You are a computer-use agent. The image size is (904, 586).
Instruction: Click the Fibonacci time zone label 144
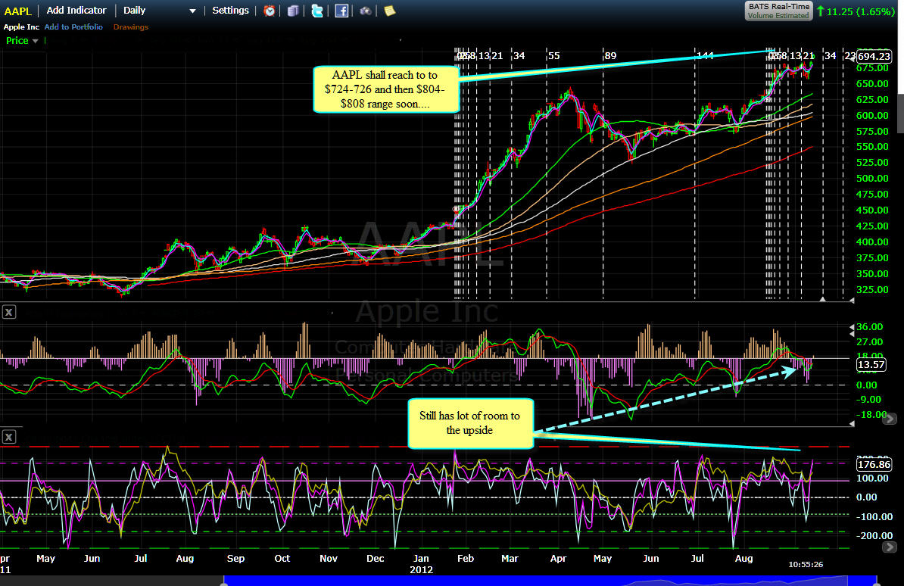pos(705,56)
